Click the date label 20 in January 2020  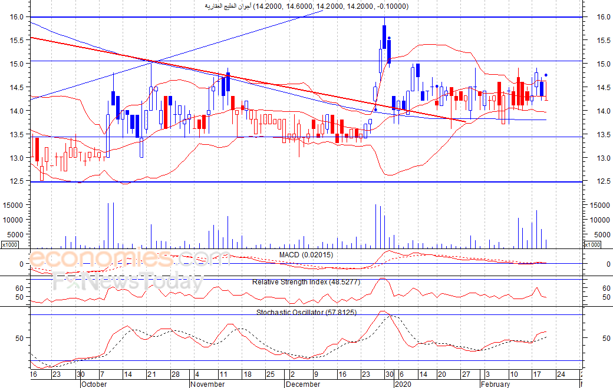point(441,374)
